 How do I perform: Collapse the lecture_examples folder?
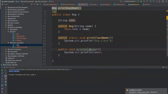tap(6, 27)
